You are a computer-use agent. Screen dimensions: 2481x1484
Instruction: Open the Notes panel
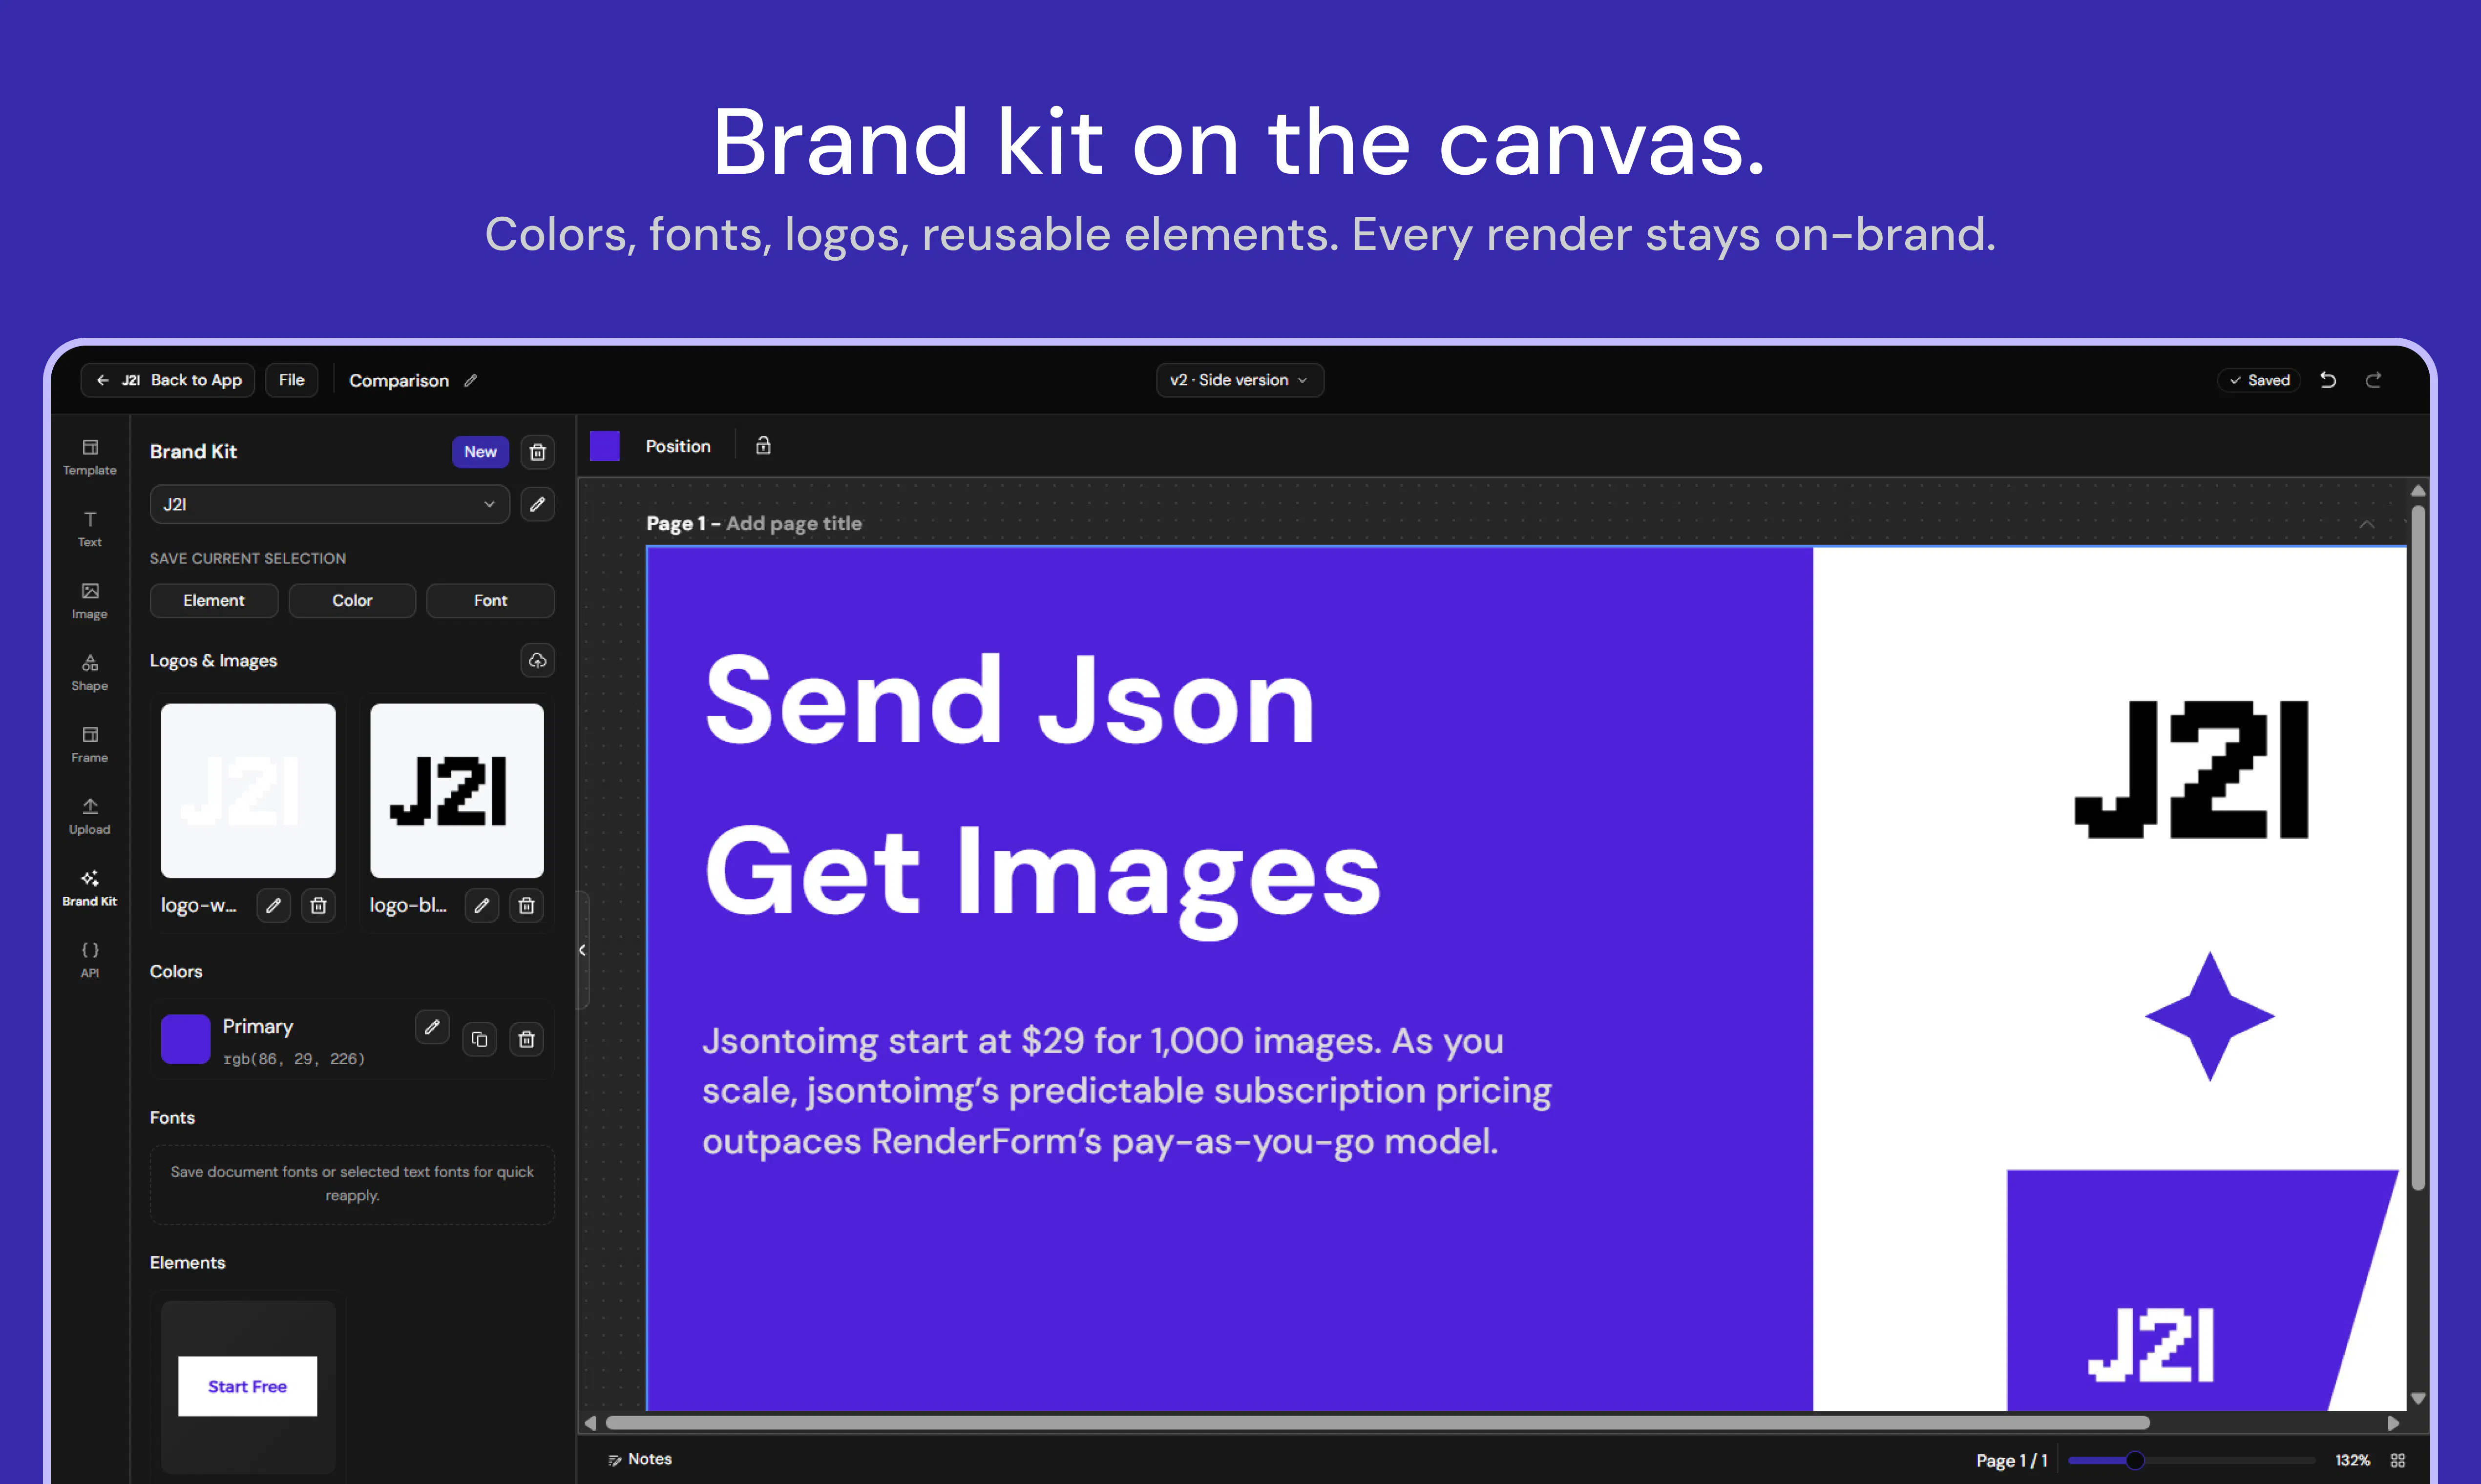pos(639,1459)
